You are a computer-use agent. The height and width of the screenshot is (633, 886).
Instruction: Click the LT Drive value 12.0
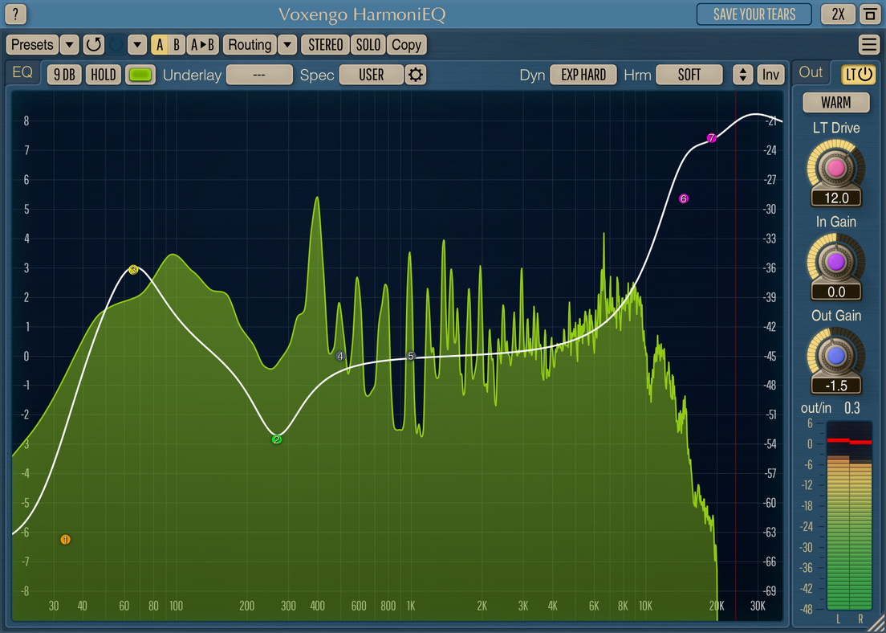[836, 198]
